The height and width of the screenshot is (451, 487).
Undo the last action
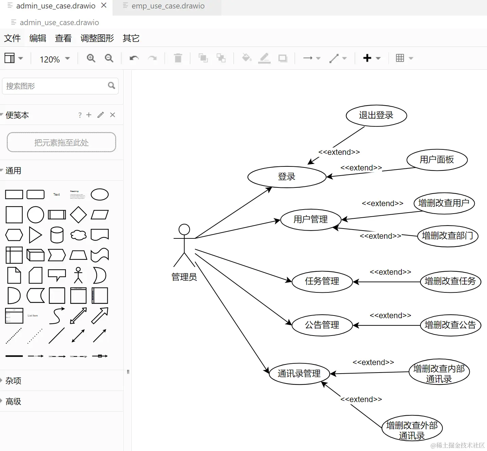tap(134, 58)
